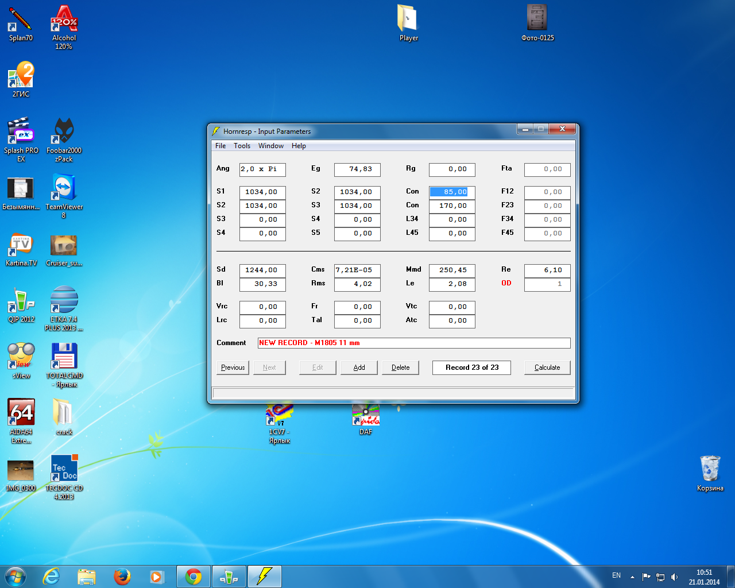The image size is (735, 588).
Task: Click the Re field 6,10
Action: [547, 270]
